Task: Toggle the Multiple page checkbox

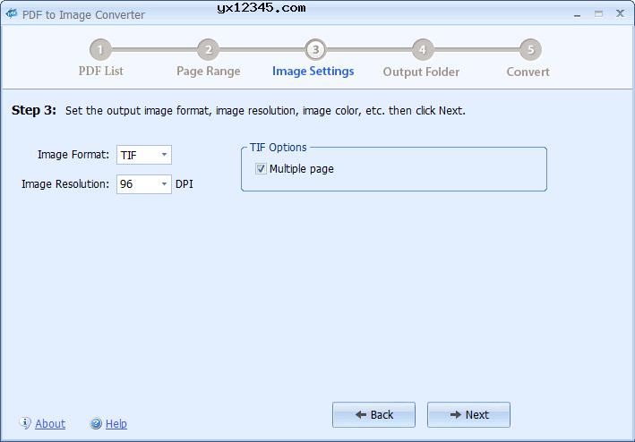Action: pos(261,168)
